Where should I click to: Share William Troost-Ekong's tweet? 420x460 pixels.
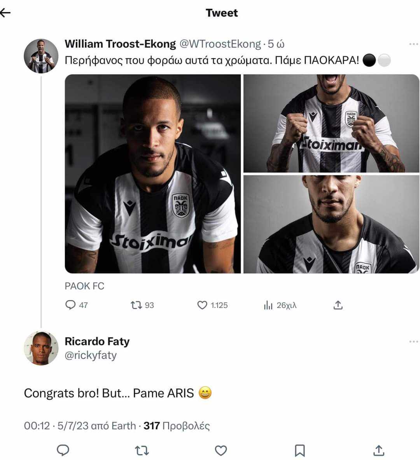tap(338, 305)
